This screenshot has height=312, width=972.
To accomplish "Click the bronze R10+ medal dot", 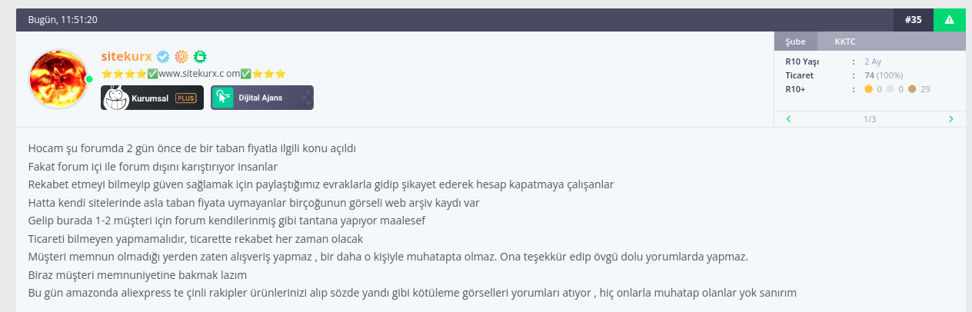I will [x=912, y=89].
